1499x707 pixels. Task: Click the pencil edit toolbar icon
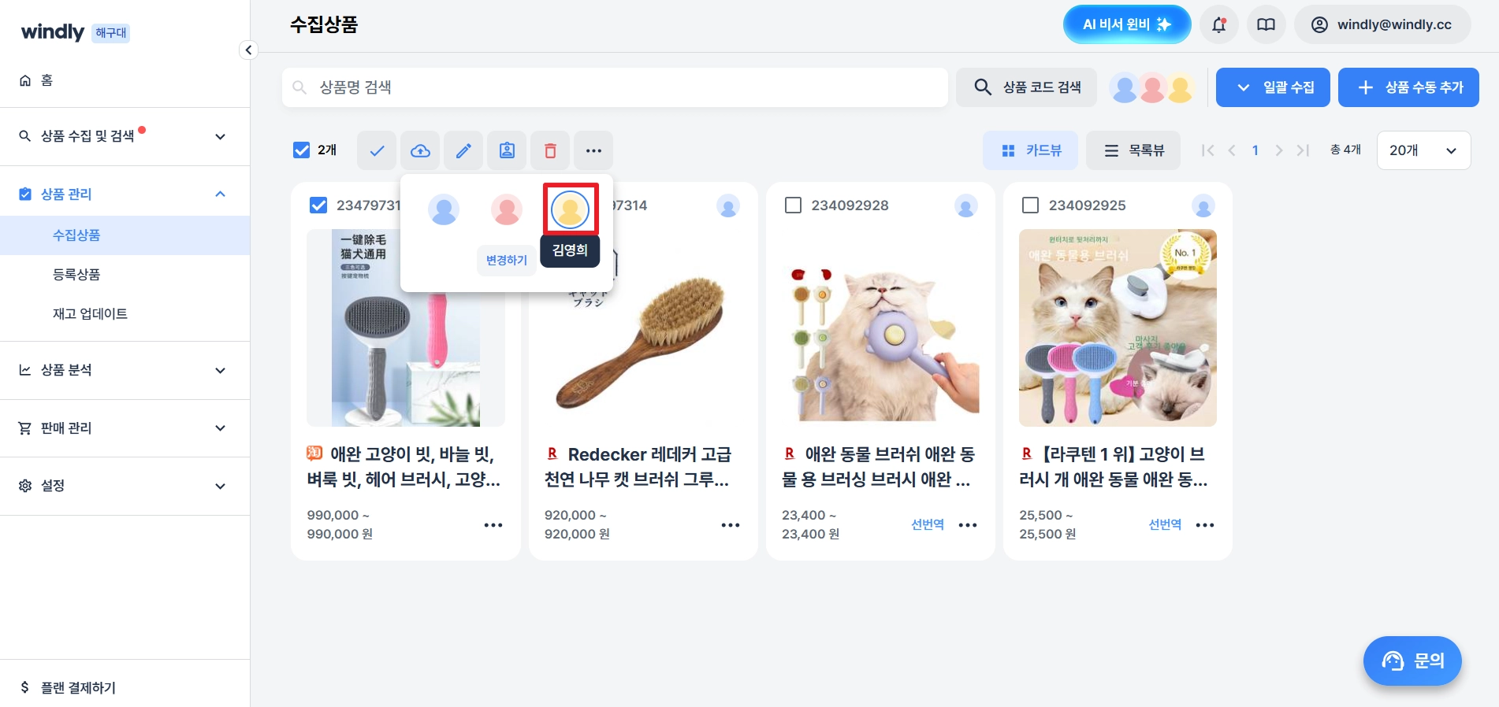(x=463, y=150)
